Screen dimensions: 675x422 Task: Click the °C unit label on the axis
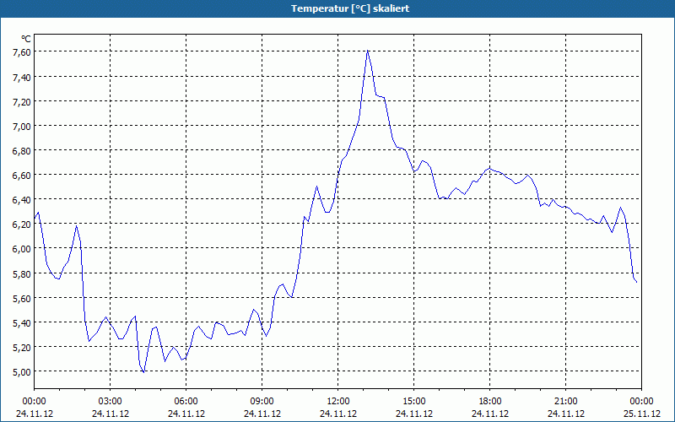point(26,39)
